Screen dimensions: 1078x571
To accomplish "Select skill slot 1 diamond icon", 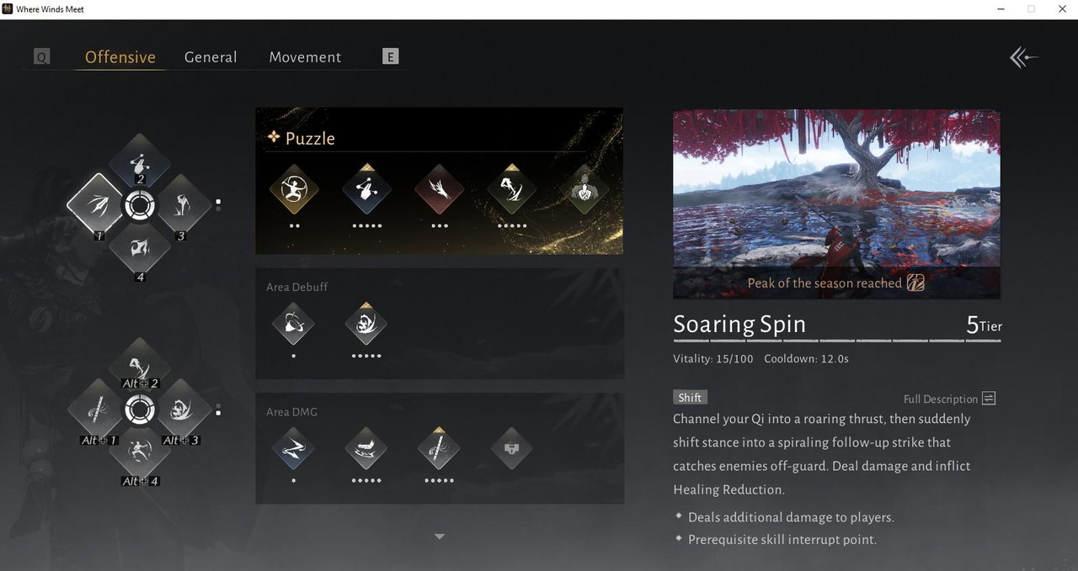I will 96,204.
